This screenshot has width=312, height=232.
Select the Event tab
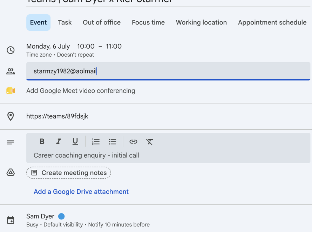tap(39, 22)
